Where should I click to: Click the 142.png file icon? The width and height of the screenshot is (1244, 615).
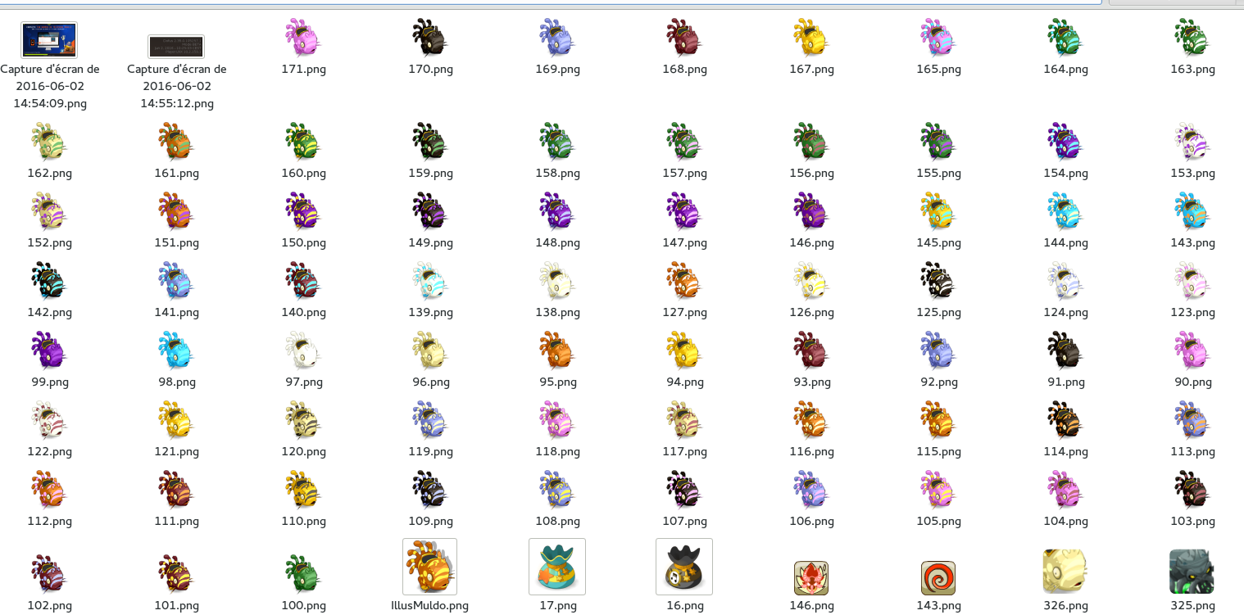(49, 281)
